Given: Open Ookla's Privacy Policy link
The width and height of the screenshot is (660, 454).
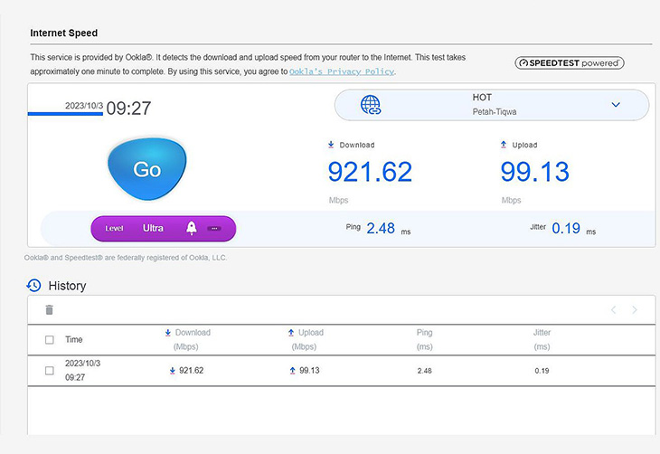Looking at the screenshot, I should [342, 71].
